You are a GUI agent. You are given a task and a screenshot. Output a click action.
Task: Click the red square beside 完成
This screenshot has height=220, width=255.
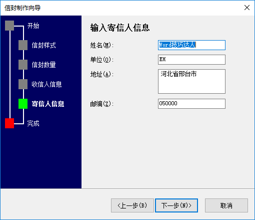pyautogui.click(x=9, y=123)
